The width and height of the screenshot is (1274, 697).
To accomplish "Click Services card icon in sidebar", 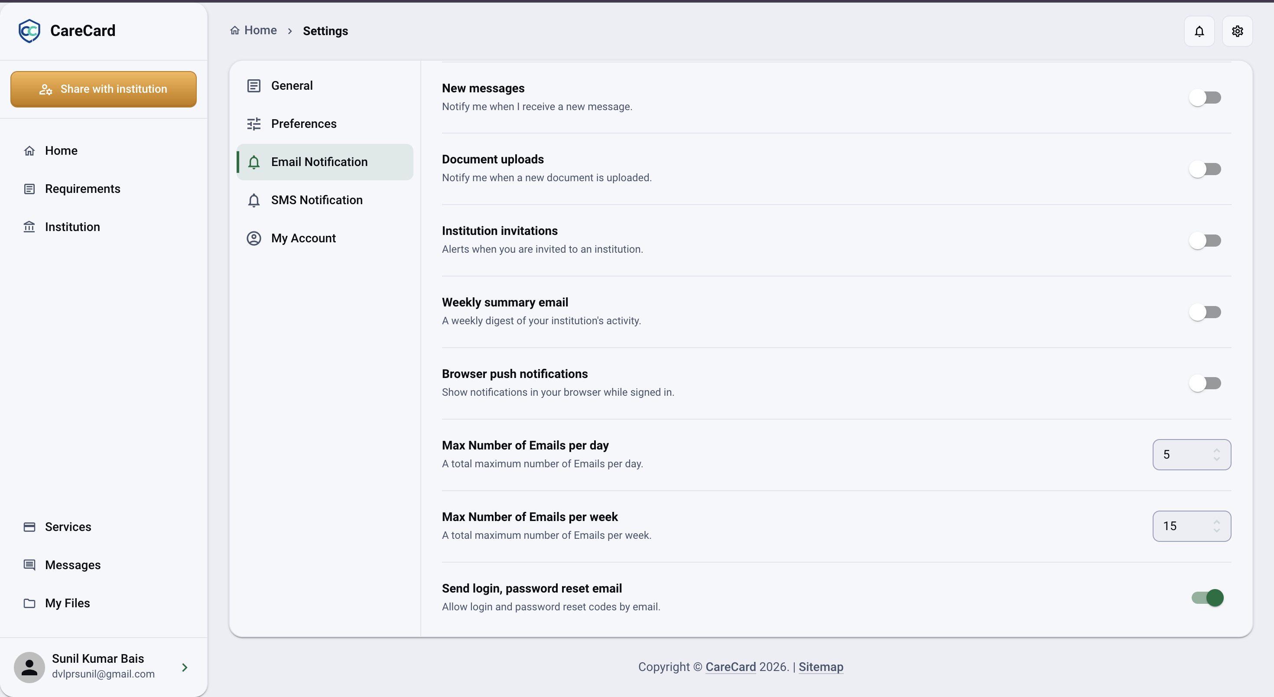I will tap(29, 527).
